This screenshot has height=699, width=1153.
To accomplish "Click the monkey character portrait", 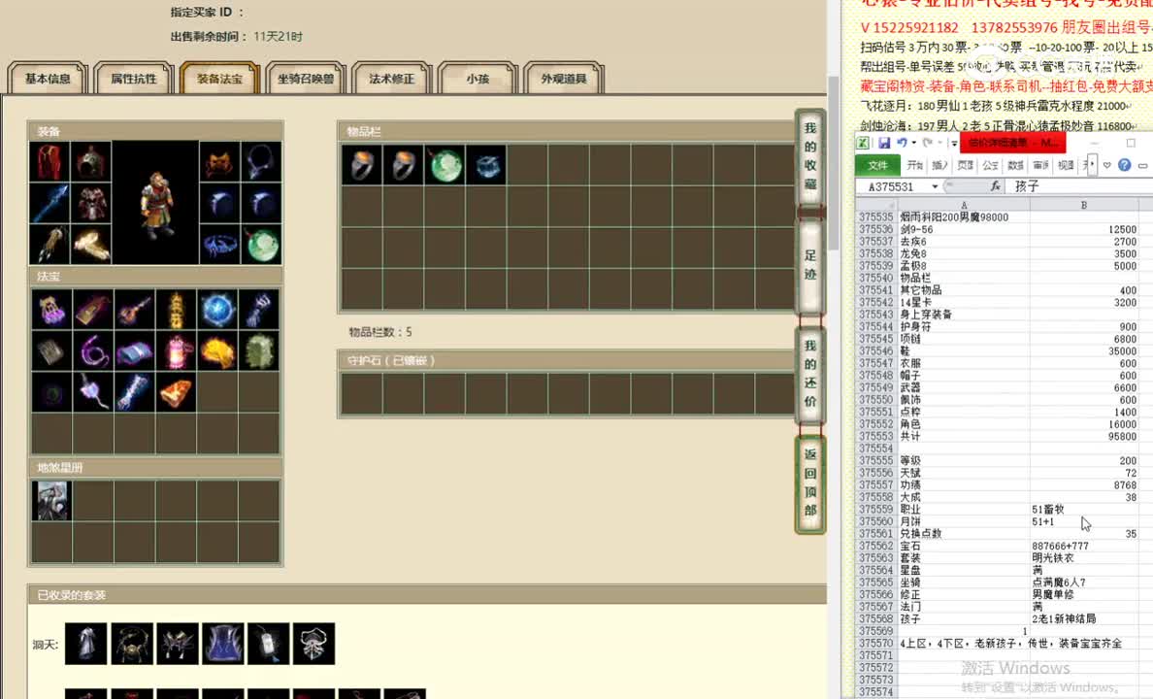I will pyautogui.click(x=155, y=203).
